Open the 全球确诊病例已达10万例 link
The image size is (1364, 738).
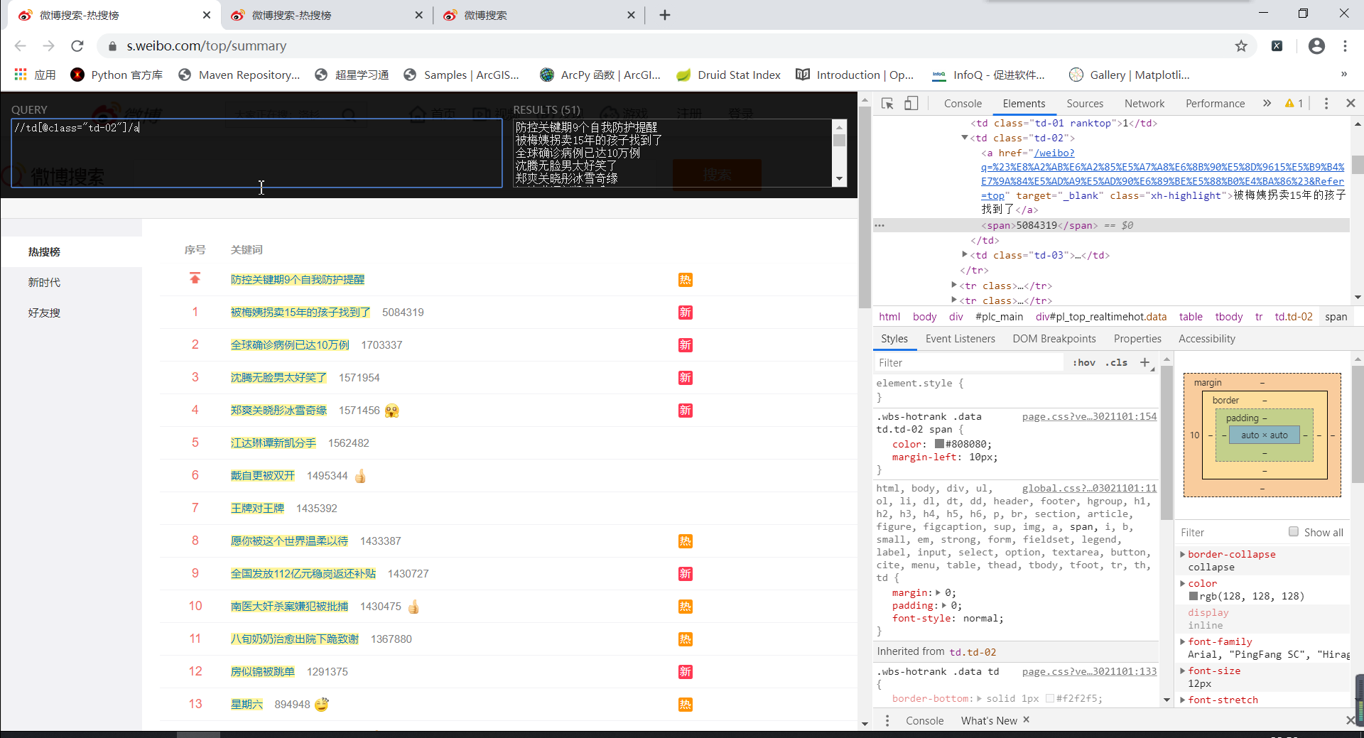tap(290, 345)
